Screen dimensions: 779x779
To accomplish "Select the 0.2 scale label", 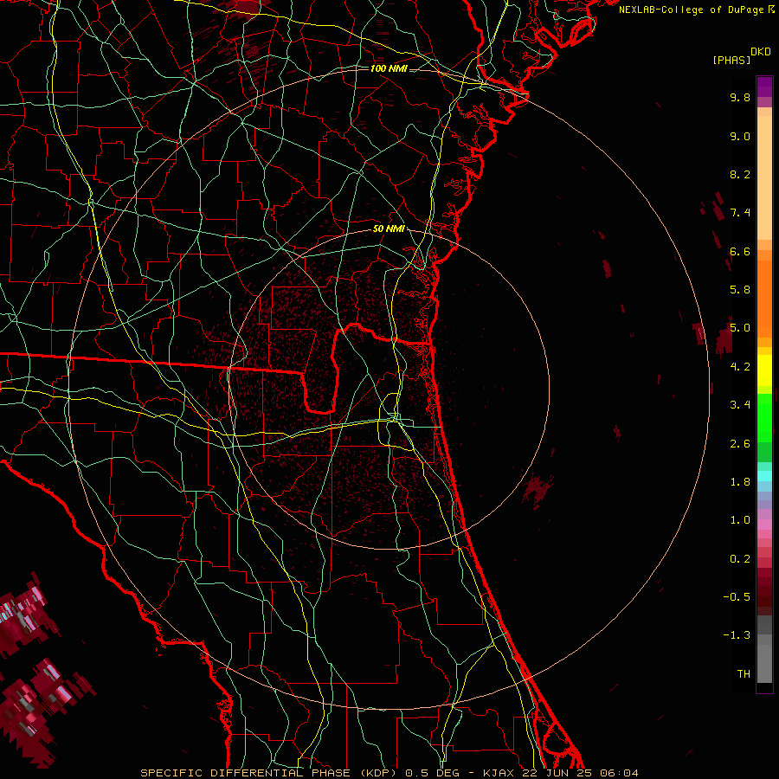I will tap(740, 559).
